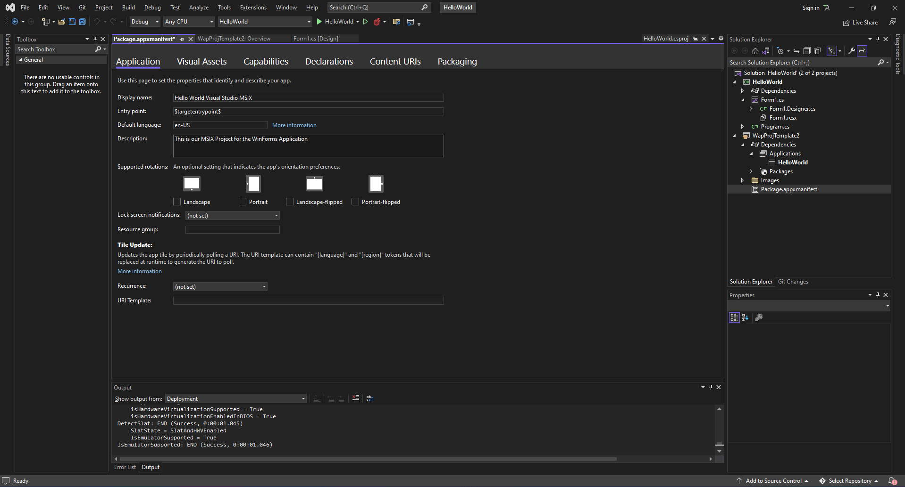Switch between solutions and folder views icon
Viewport: 905px width, 487px height.
(766, 51)
